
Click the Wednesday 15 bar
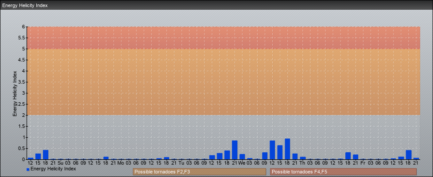pyautogui.click(x=280, y=152)
